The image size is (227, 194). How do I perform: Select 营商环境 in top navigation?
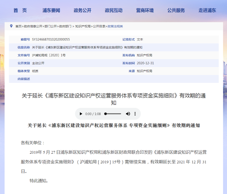pos(145,10)
